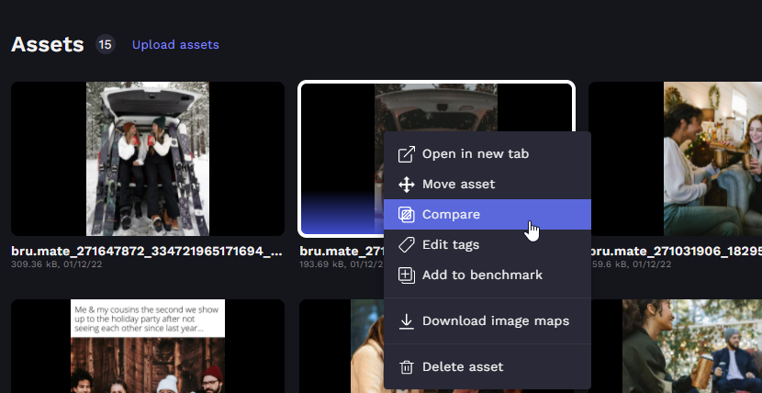This screenshot has height=393, width=762.
Task: Select "Compare" in the context menu
Action: [x=487, y=214]
